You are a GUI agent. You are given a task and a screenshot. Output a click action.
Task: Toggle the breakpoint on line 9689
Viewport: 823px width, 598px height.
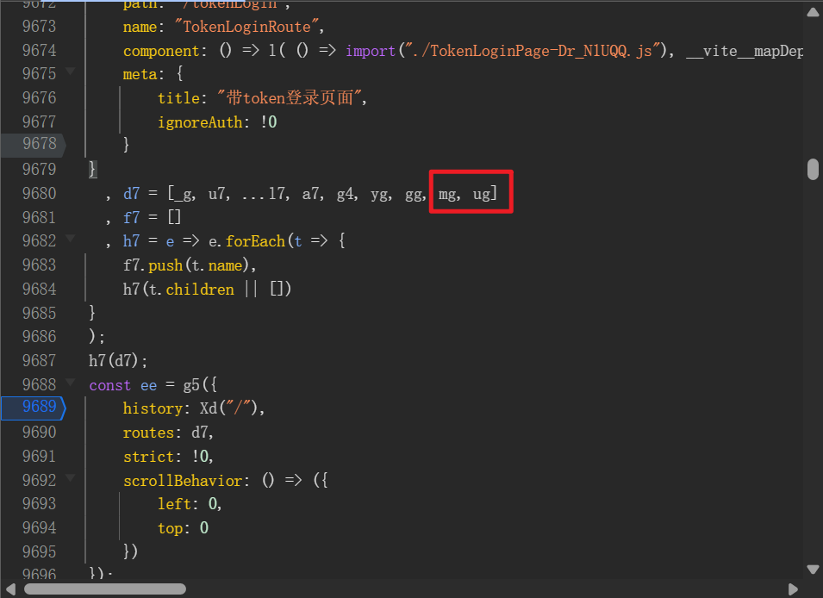coord(39,408)
